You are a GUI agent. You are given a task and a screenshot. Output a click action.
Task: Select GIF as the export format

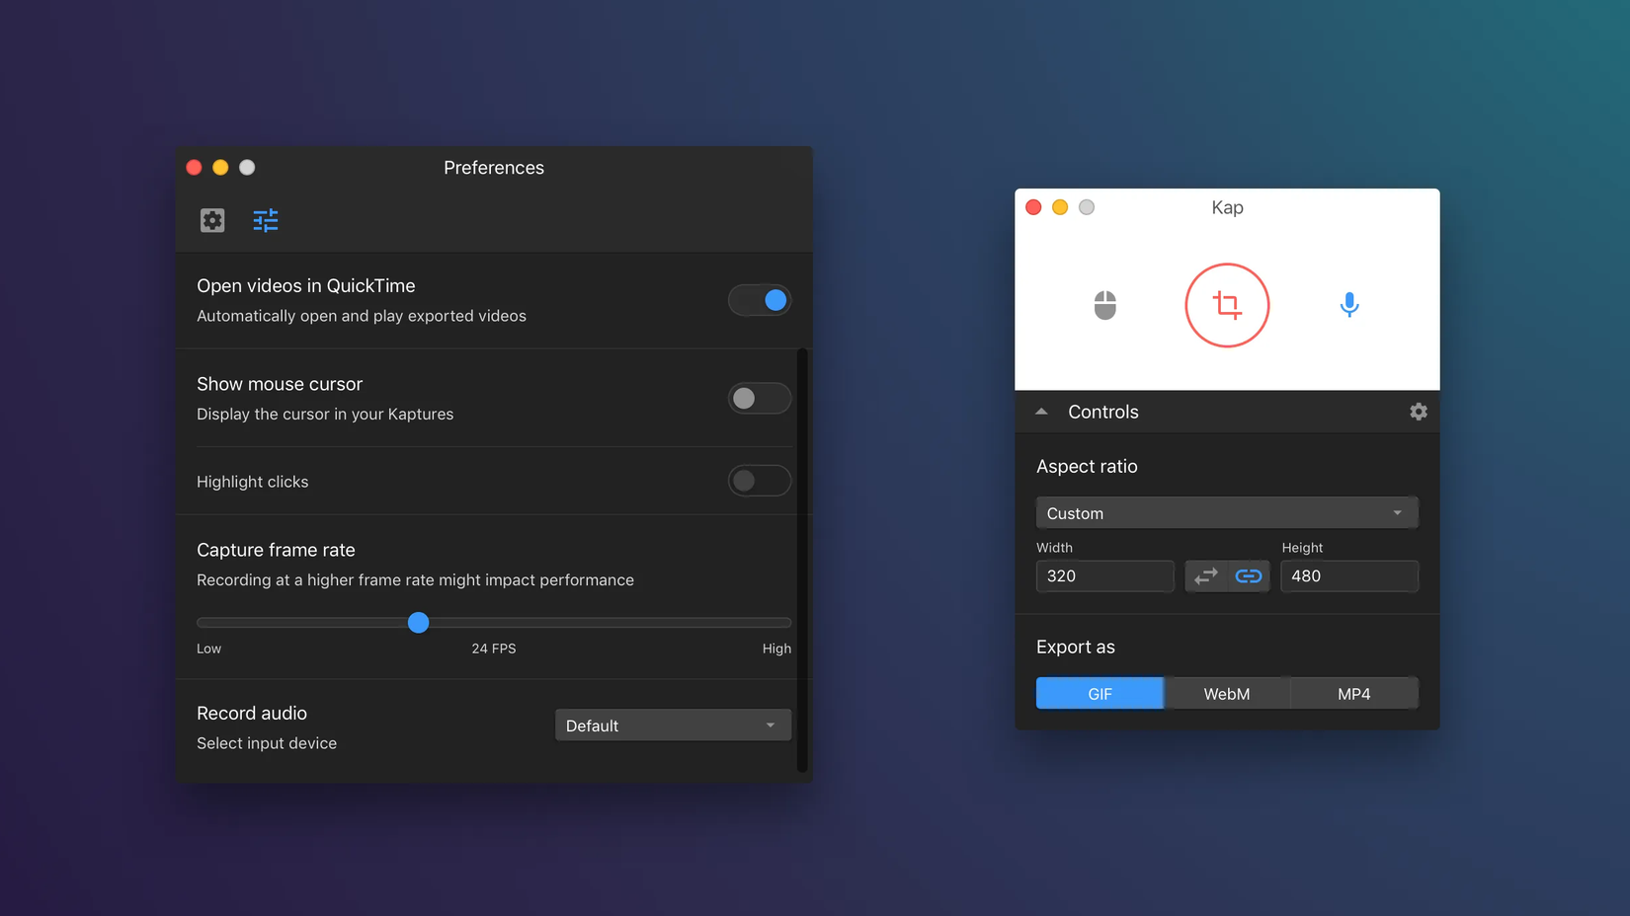1100,693
